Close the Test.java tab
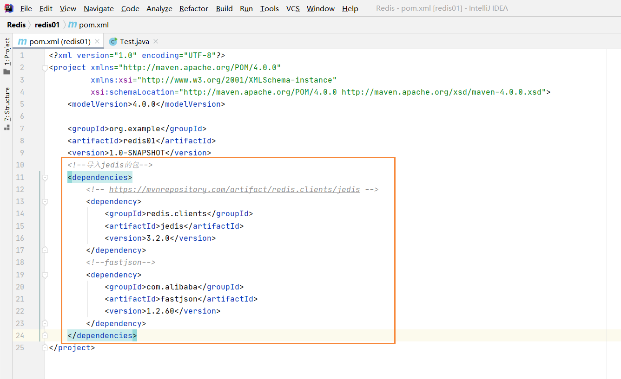The width and height of the screenshot is (621, 379). tap(156, 41)
